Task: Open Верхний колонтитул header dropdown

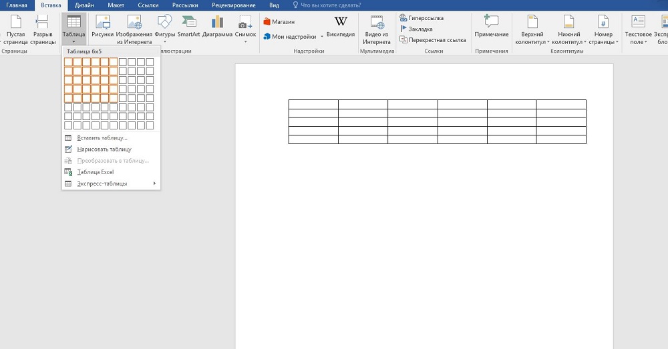Action: click(x=532, y=28)
